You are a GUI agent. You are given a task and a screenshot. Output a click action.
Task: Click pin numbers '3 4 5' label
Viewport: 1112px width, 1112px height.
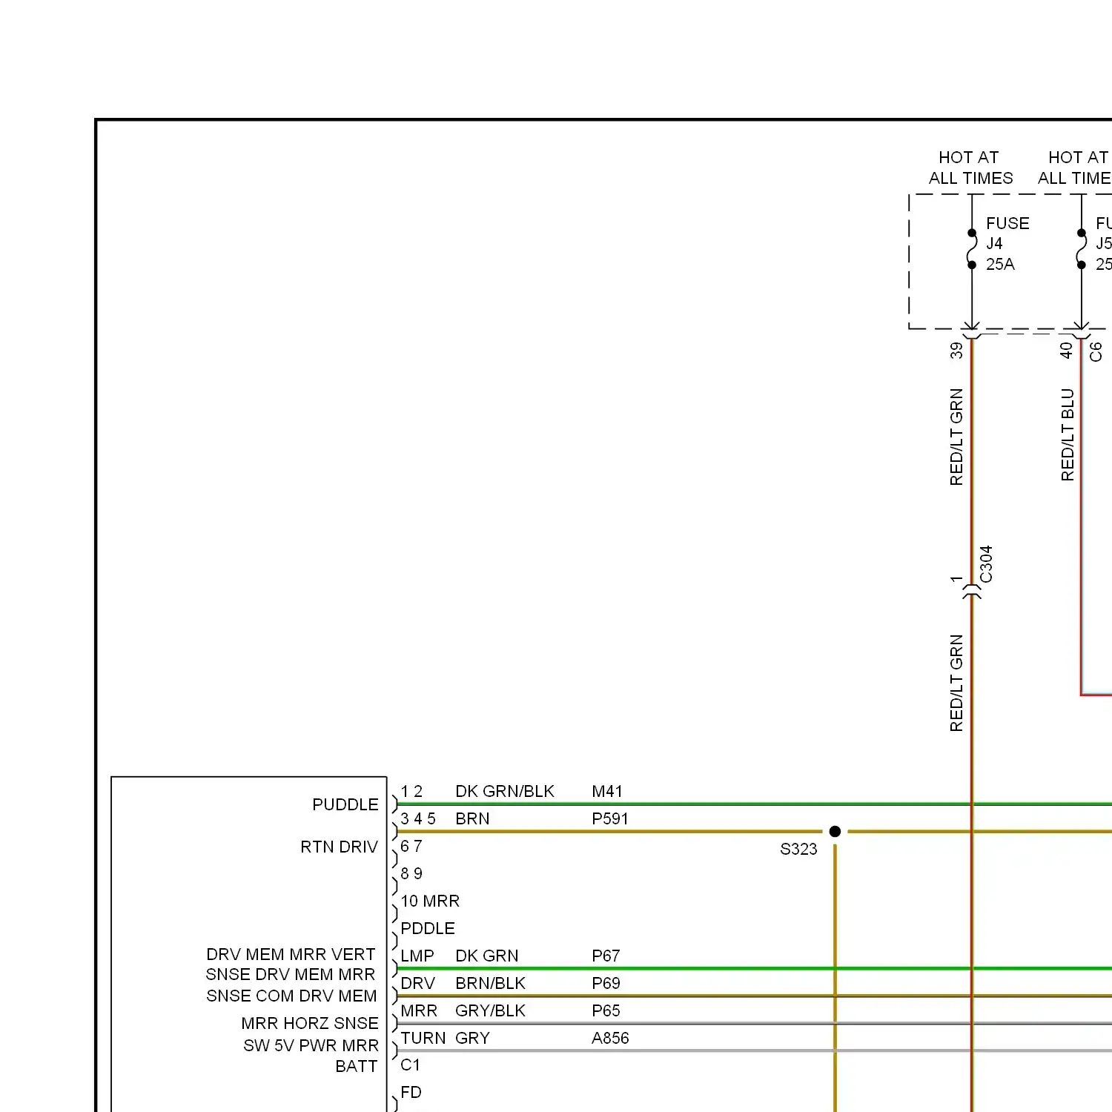click(418, 819)
